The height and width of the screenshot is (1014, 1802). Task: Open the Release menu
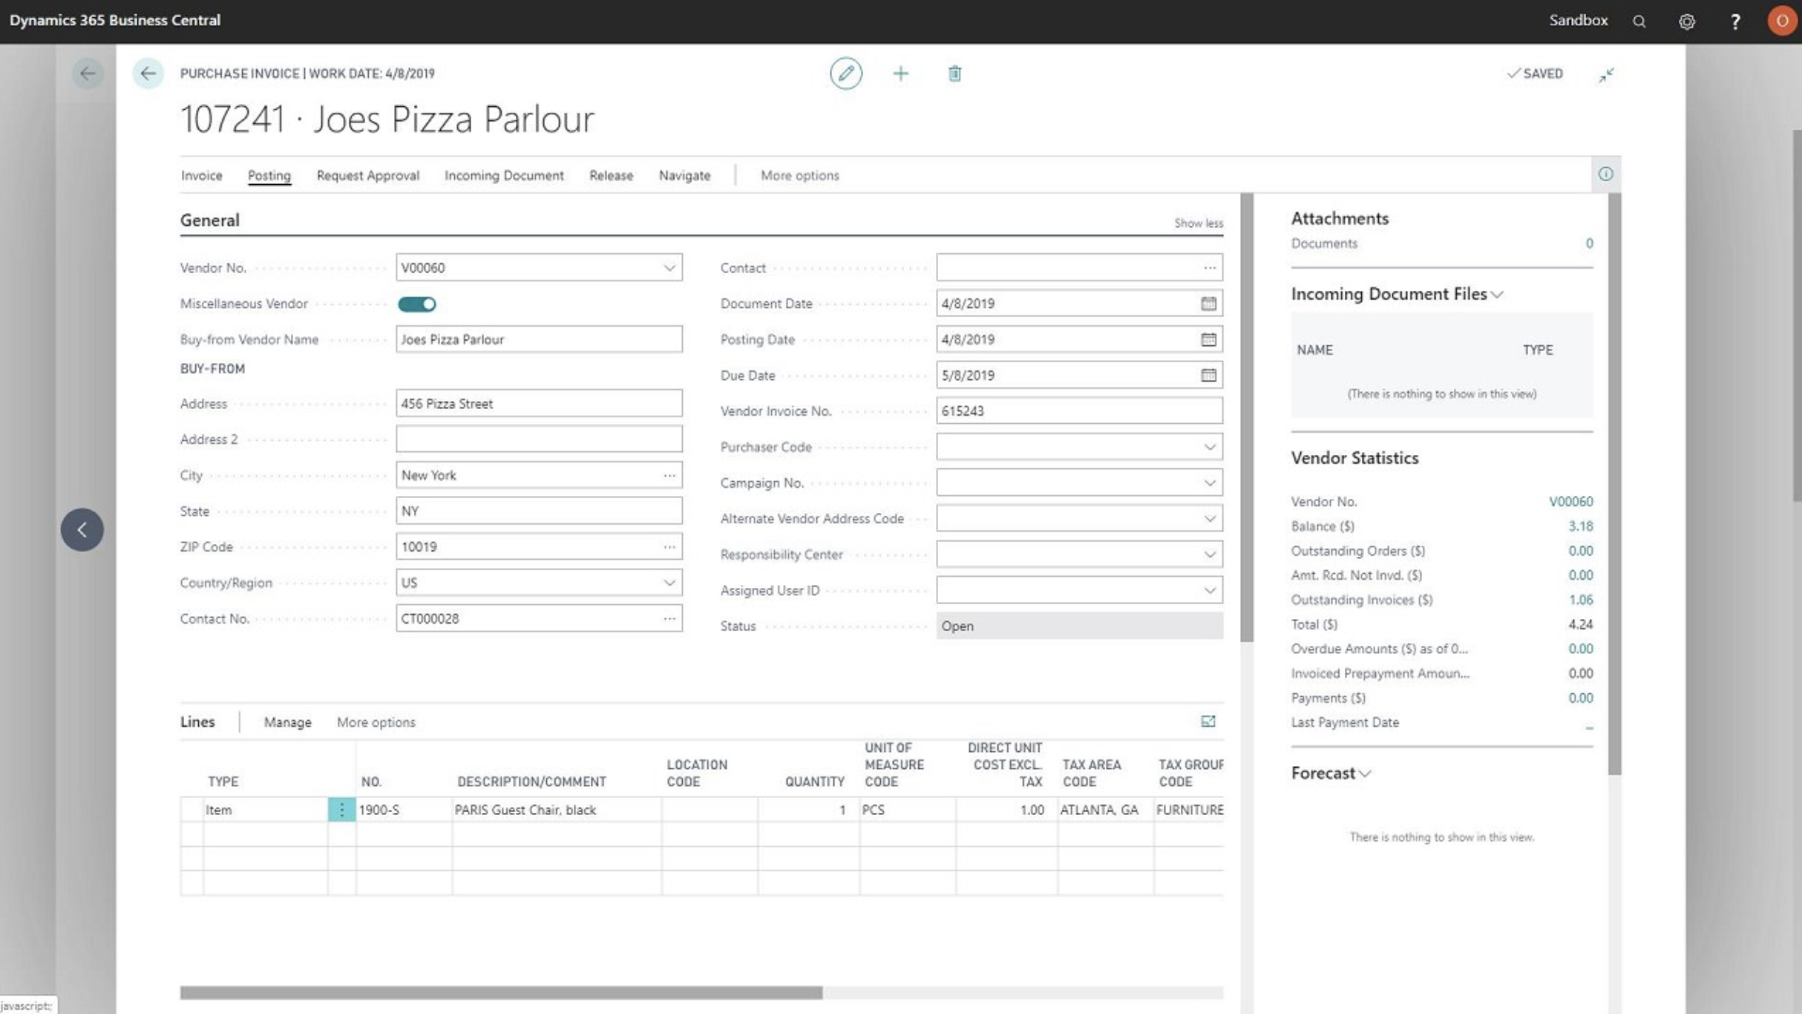tap(611, 176)
